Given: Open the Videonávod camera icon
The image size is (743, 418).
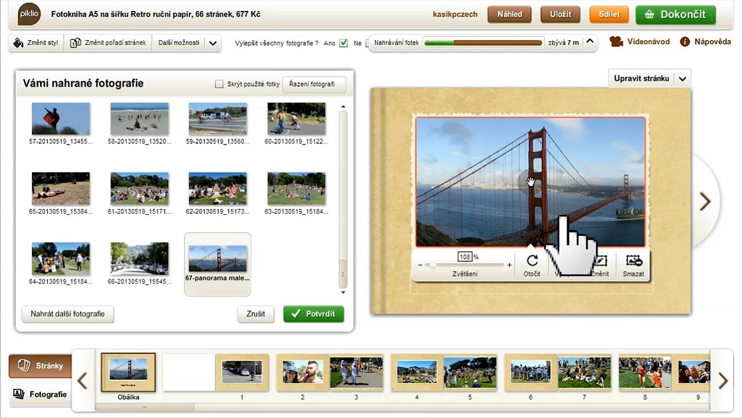Looking at the screenshot, I should click(616, 42).
